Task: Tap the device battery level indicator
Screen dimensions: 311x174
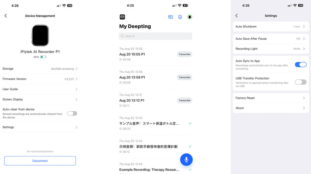Action: point(43,57)
